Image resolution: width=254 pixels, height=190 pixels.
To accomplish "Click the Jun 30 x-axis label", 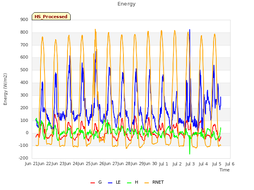I will tap(150, 164).
